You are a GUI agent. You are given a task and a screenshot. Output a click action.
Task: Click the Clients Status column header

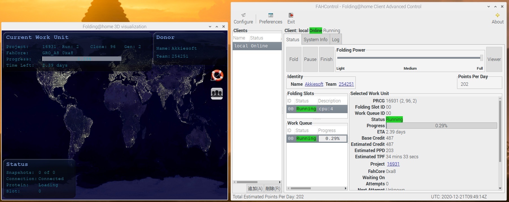click(x=265, y=38)
